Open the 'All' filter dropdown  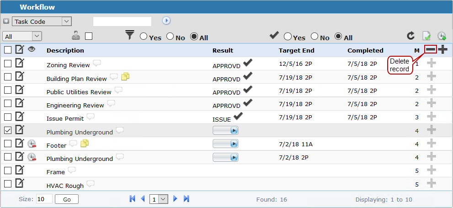tap(22, 36)
